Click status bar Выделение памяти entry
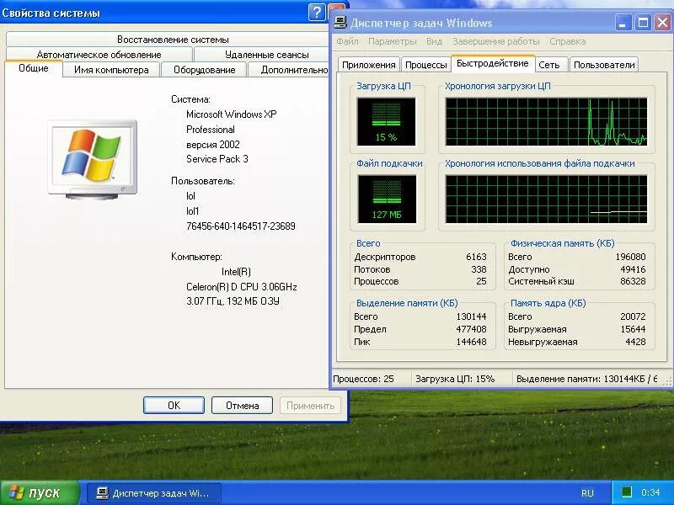This screenshot has height=505, width=674. pos(586,379)
